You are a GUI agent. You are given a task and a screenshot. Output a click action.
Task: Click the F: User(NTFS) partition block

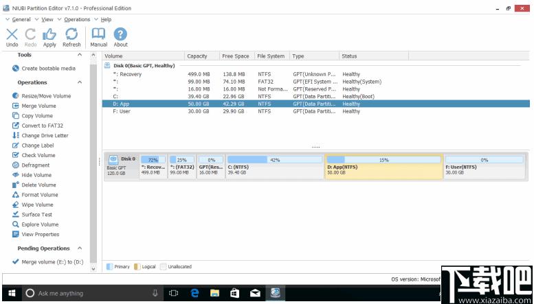pyautogui.click(x=484, y=166)
